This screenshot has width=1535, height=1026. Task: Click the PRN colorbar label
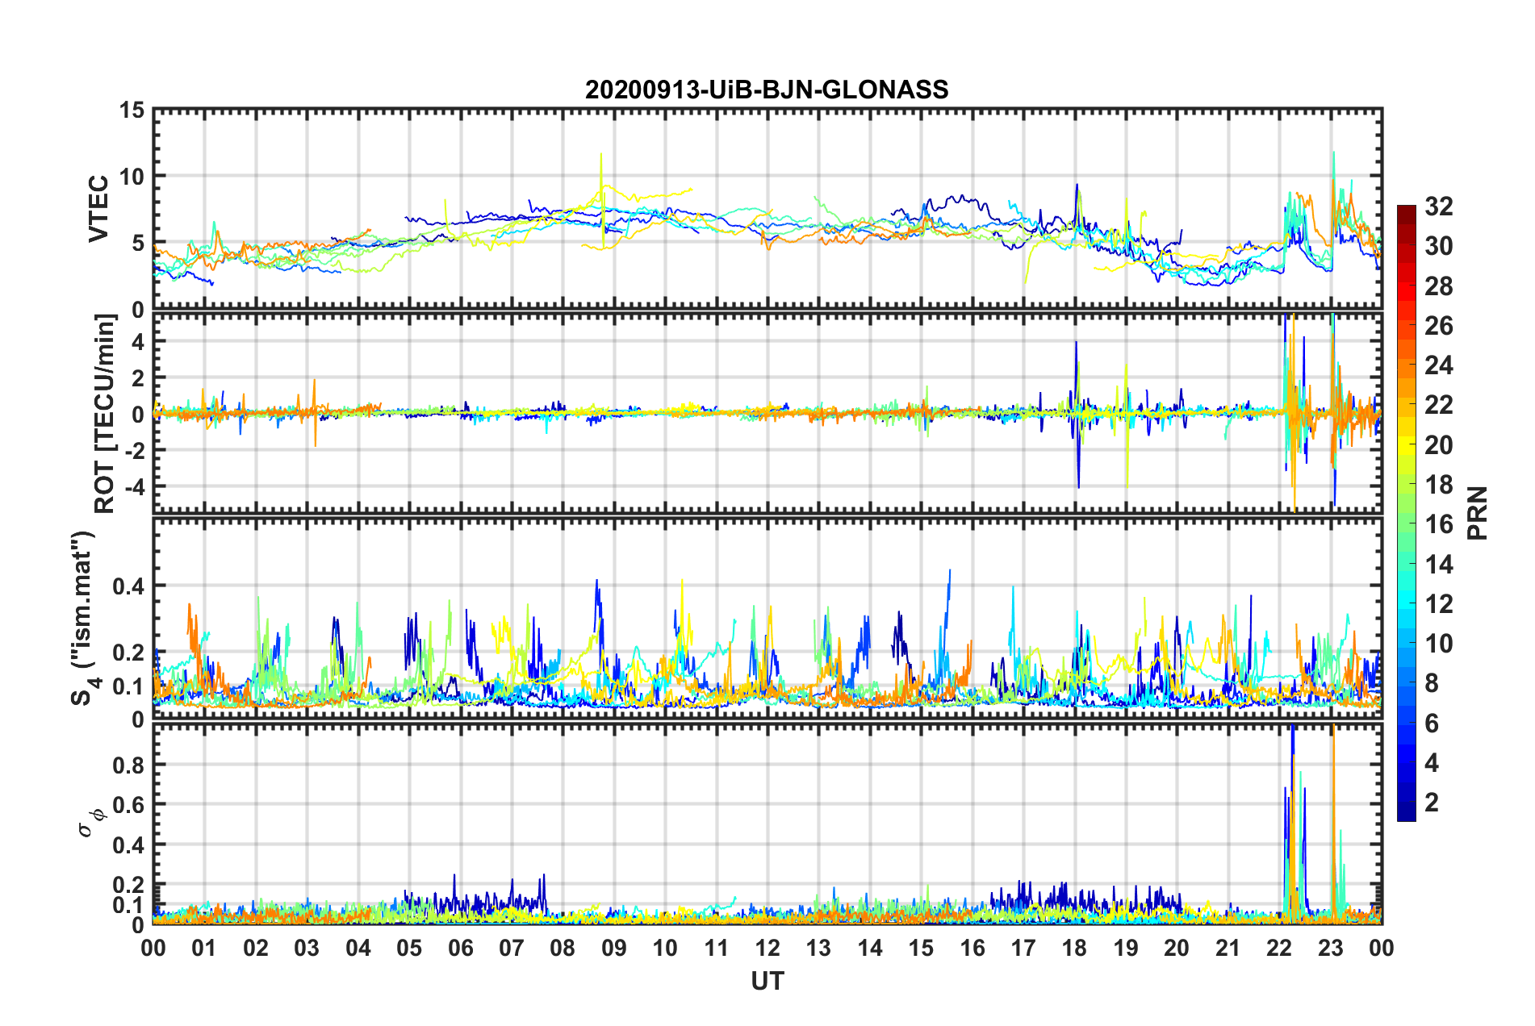coord(1478,513)
